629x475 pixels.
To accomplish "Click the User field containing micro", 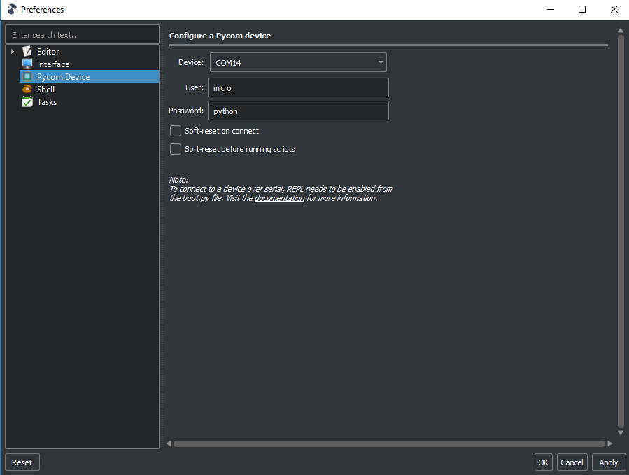I will 298,87.
